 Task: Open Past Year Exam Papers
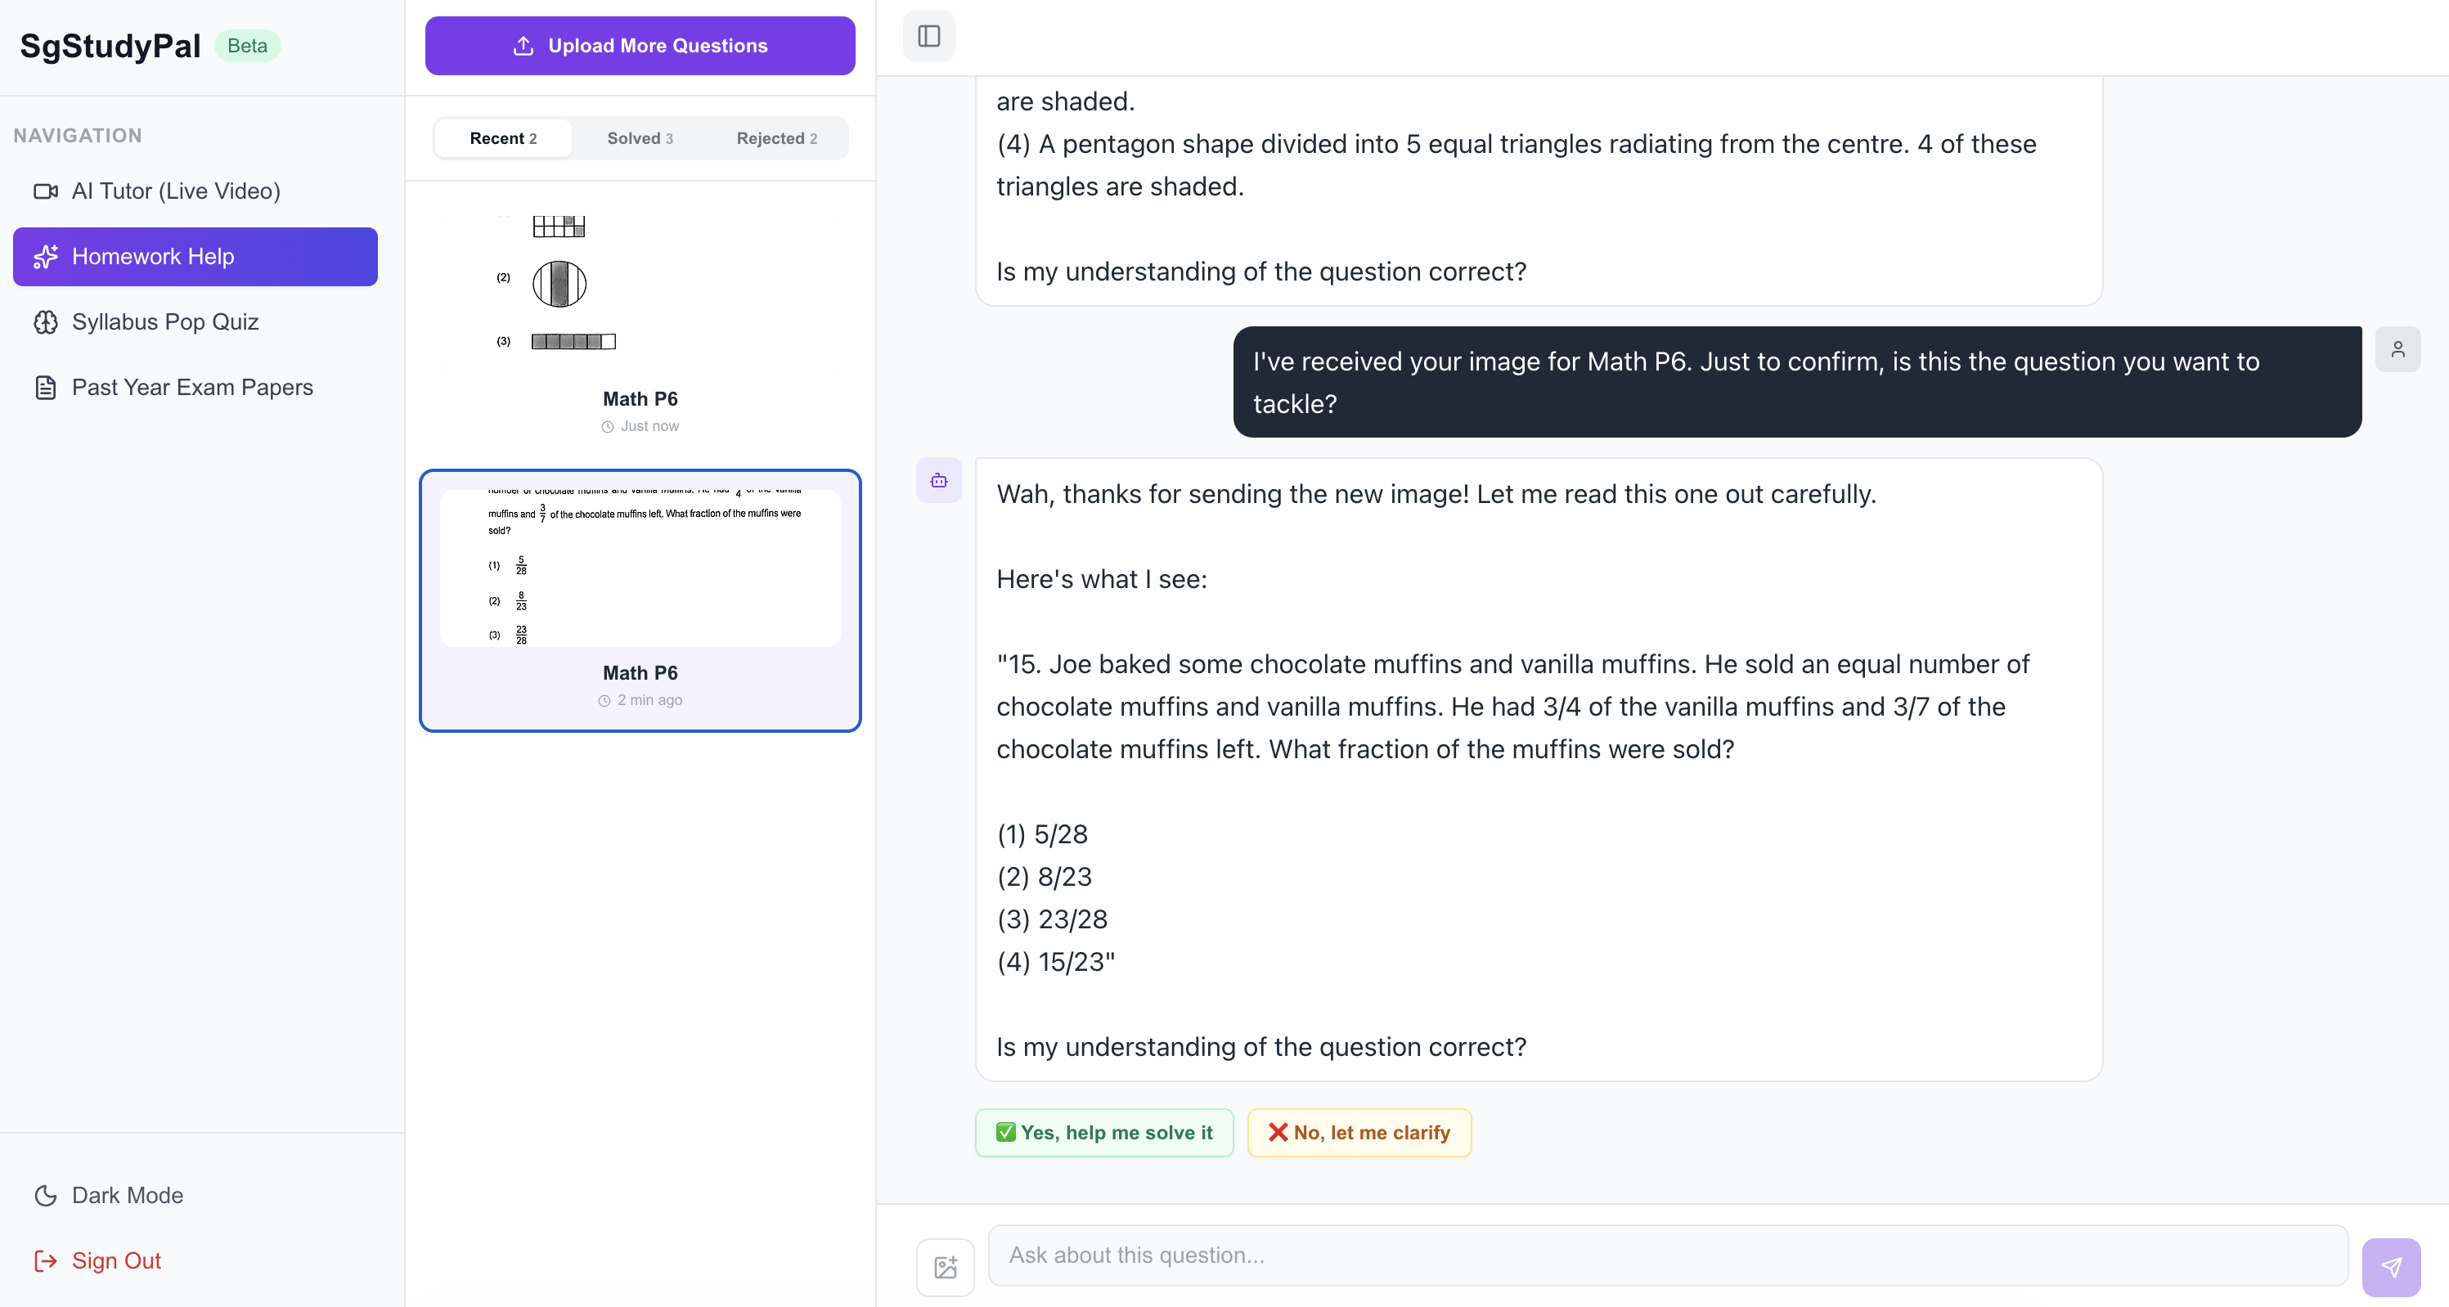coord(192,388)
